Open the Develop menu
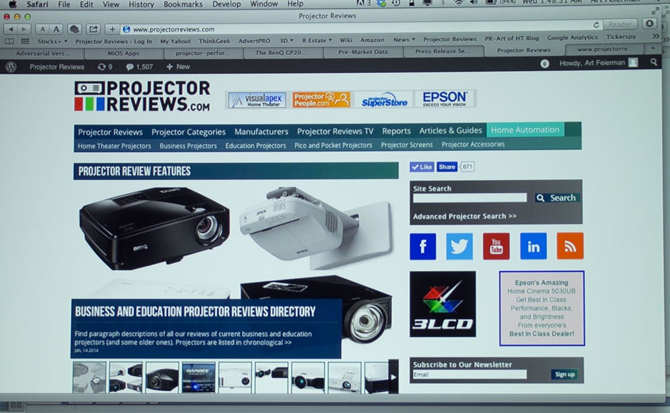The image size is (670, 413). [x=226, y=4]
